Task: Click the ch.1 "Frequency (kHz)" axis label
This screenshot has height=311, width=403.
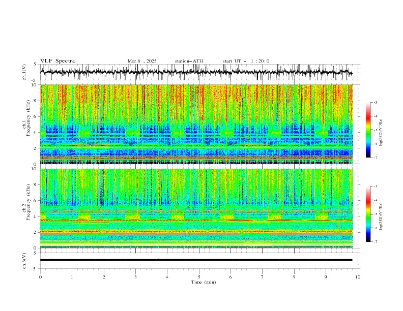Action: click(x=28, y=117)
